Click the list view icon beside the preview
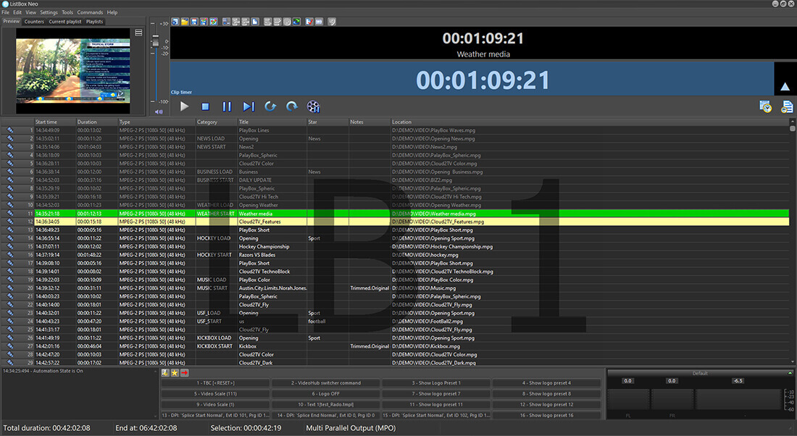This screenshot has width=797, height=436. [x=138, y=33]
